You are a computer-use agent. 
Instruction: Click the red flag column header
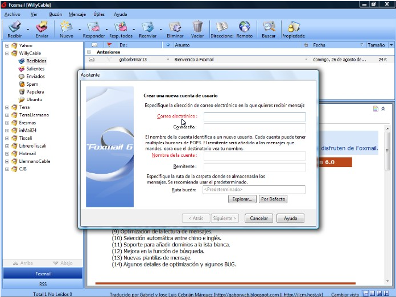(x=109, y=45)
